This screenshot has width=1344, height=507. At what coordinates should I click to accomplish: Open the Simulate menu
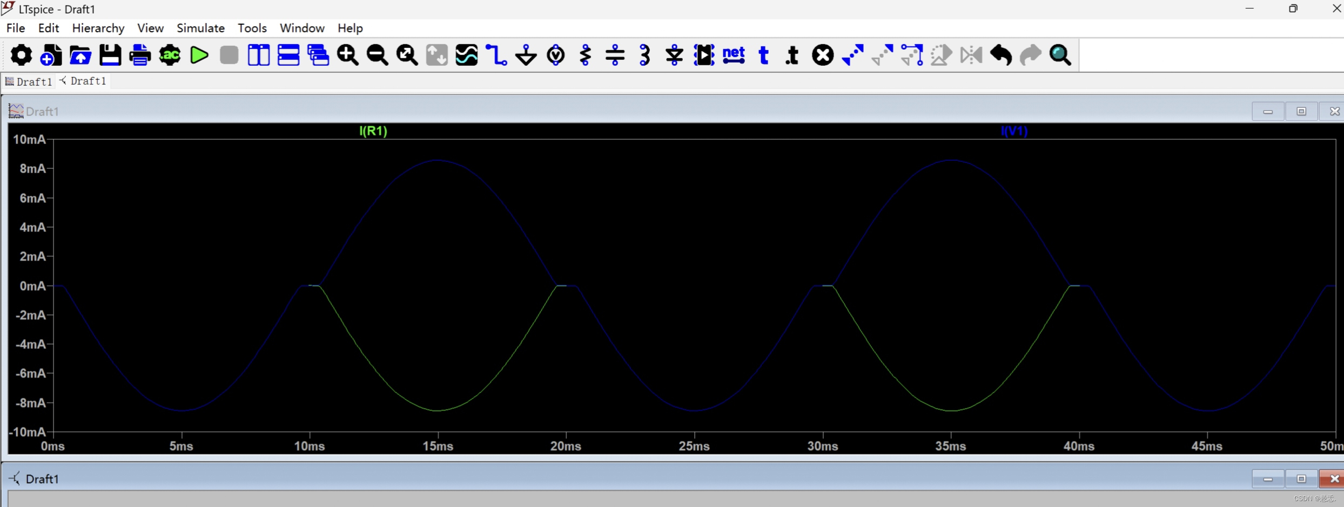tap(200, 28)
